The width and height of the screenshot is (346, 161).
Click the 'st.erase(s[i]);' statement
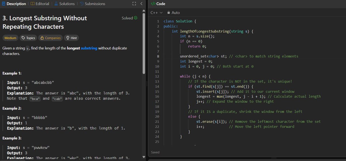[x=212, y=122]
